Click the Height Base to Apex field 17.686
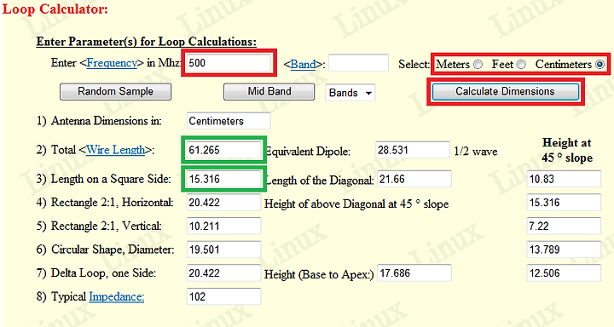Screen dimensions: 614x327 (x=414, y=273)
